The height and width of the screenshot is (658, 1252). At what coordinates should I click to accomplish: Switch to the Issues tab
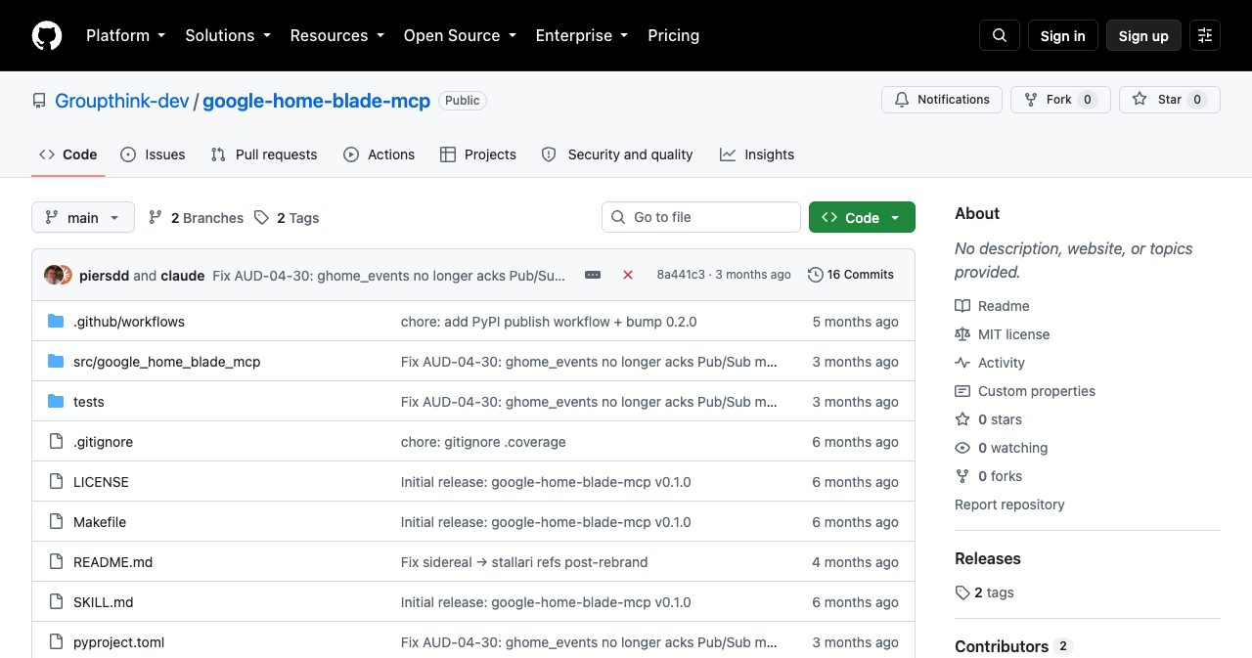pos(153,154)
